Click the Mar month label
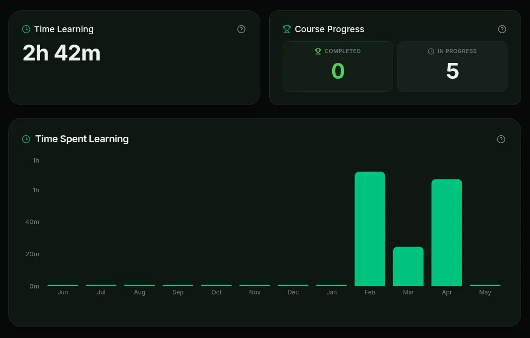 tap(409, 292)
